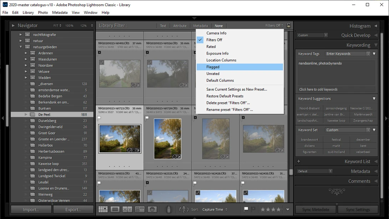Screen dimensions: 389x219
Task: Click Enter Keywords dropdown in Keyword Tags
Action: pyautogui.click(x=348, y=54)
